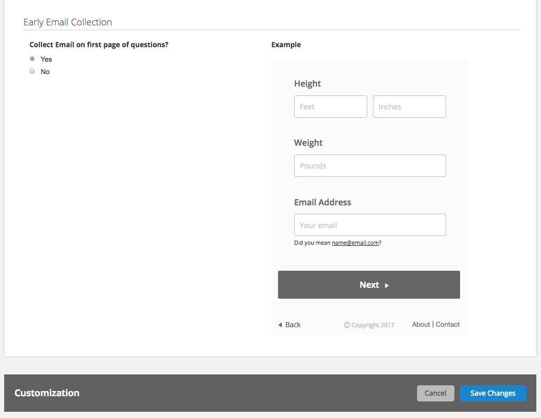Image resolution: width=541 pixels, height=418 pixels.
Task: Click the Inches height input field
Action: click(409, 106)
